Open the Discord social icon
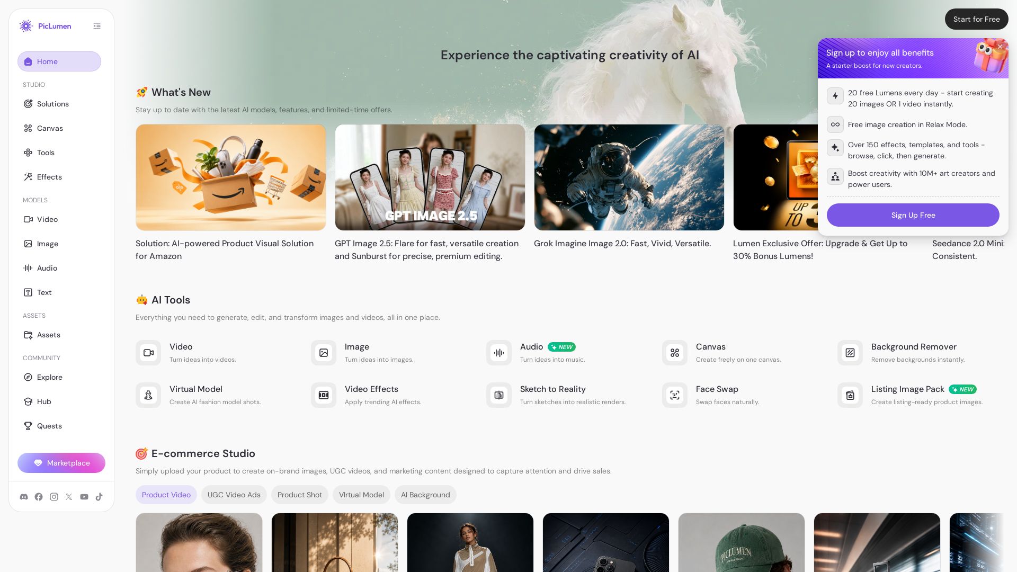 pyautogui.click(x=24, y=497)
